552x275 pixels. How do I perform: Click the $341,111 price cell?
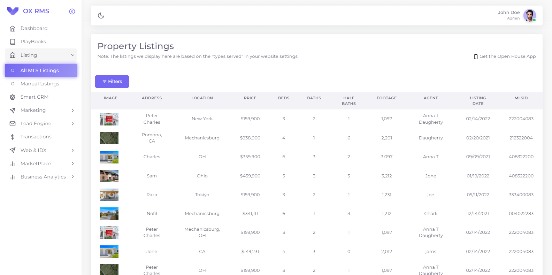250,214
